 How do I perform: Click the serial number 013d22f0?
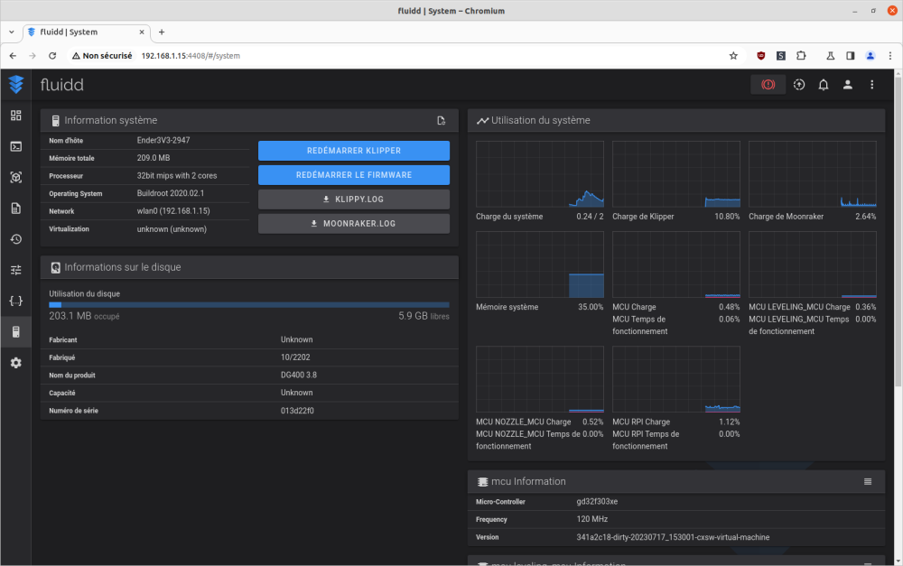[x=297, y=411]
